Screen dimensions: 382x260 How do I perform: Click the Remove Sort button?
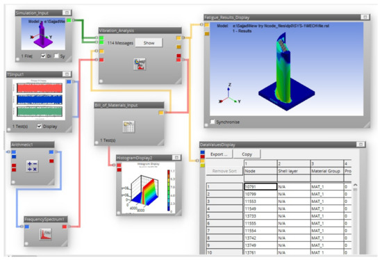(224, 171)
